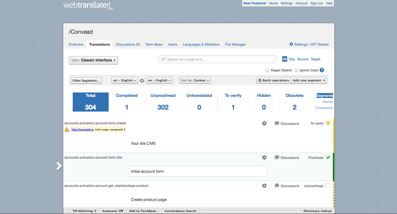This screenshot has height=214, width=397.
Task: Click TM Matching: 2 in bottom bar
Action: coord(84,211)
